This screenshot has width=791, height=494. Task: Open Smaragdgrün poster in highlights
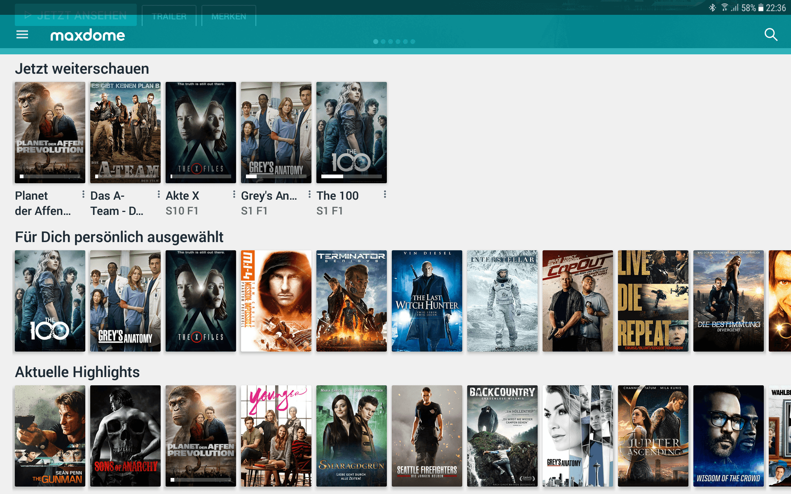point(351,436)
